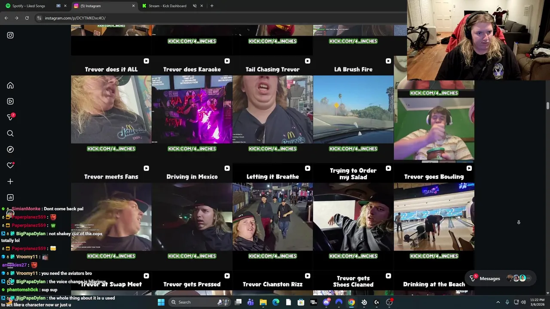Click media indicator on Spotify tab

tap(58, 6)
